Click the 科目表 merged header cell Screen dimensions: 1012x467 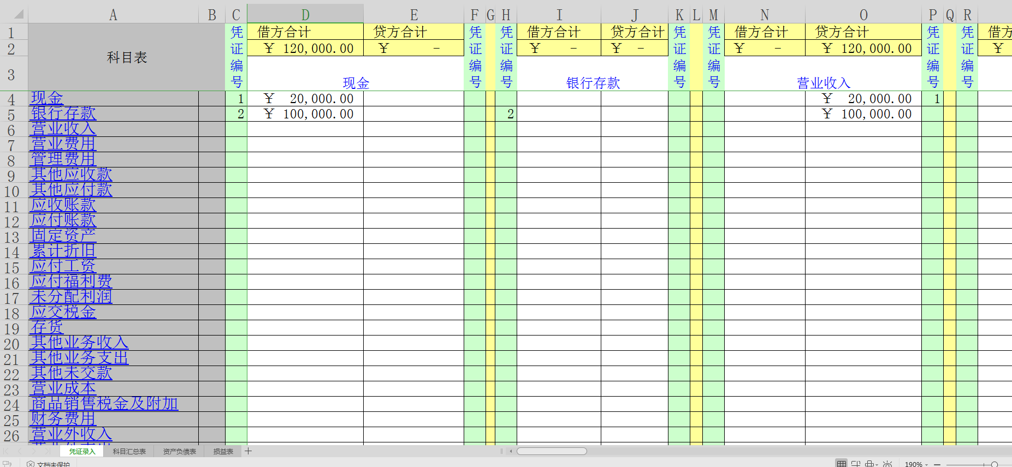point(127,57)
